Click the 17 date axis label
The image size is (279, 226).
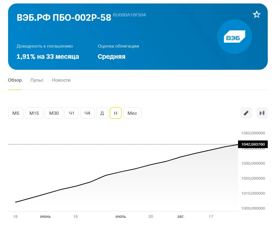[211, 216]
